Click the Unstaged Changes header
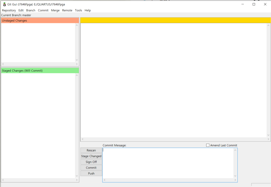 point(40,21)
